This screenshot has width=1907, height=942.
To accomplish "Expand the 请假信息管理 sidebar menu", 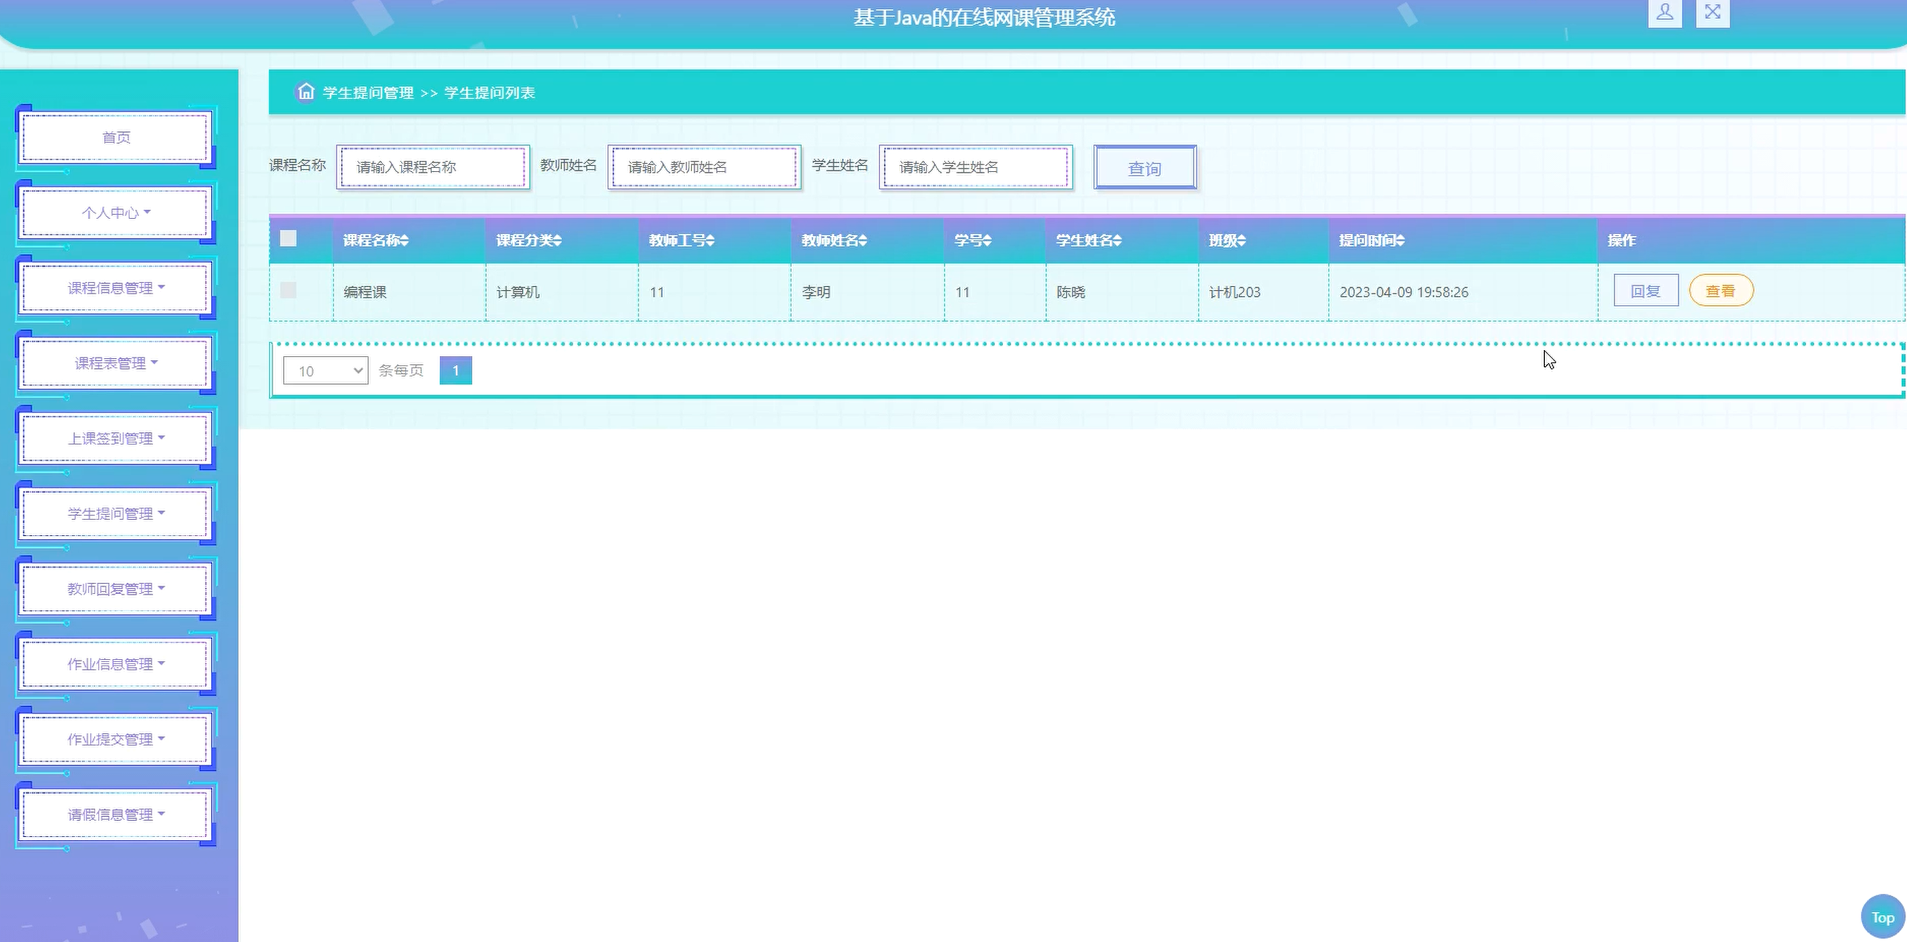I will [116, 815].
